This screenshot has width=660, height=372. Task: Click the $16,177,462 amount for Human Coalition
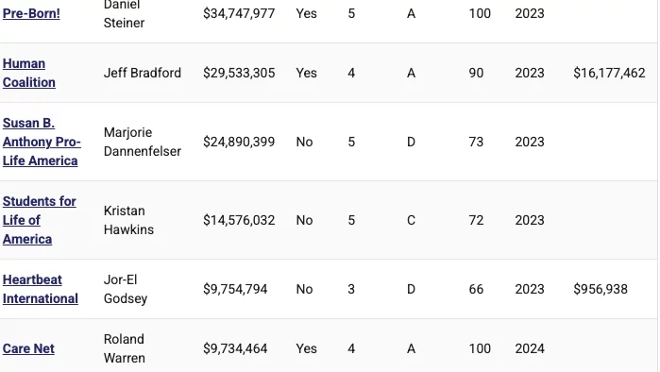tap(609, 73)
